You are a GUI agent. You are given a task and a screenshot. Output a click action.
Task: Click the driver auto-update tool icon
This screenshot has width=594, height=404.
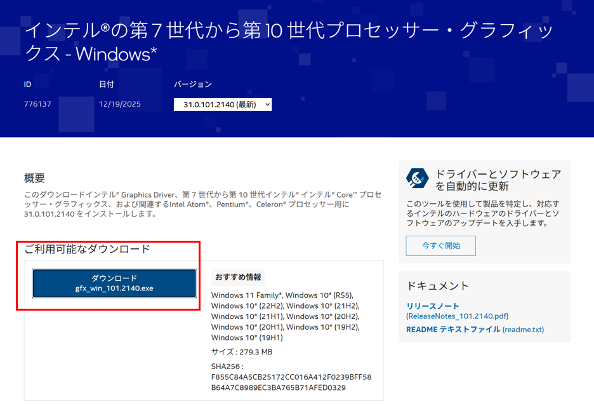click(x=417, y=178)
